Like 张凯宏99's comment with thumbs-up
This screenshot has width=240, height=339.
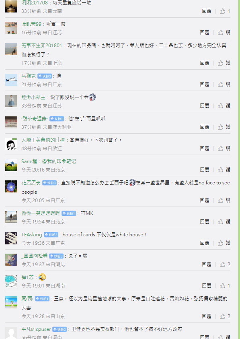click(x=220, y=33)
